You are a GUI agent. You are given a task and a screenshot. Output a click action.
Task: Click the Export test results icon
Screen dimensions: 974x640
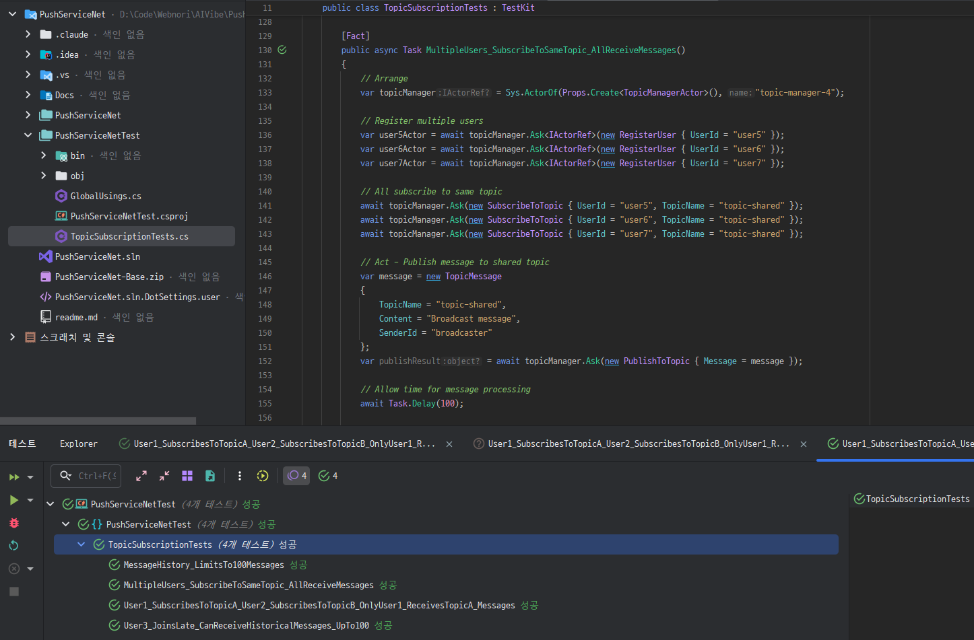pos(210,476)
